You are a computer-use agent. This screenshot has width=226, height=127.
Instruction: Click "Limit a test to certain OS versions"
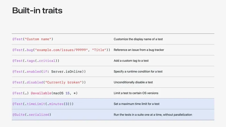click(136, 93)
